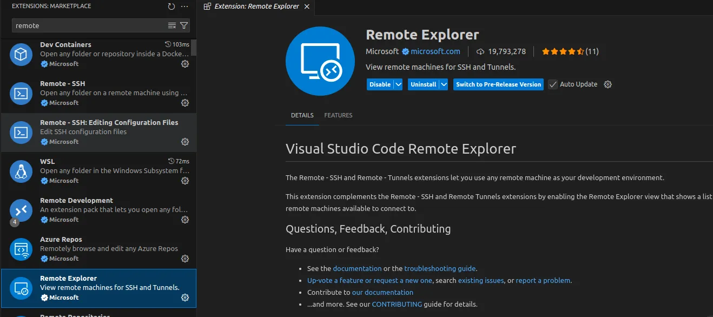Uninstall the Remote Explorer extension
Viewport: 713px width, 317px height.
coord(423,84)
